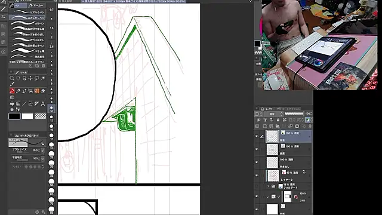Select the straight line Figure tool

pyautogui.click(x=24, y=103)
